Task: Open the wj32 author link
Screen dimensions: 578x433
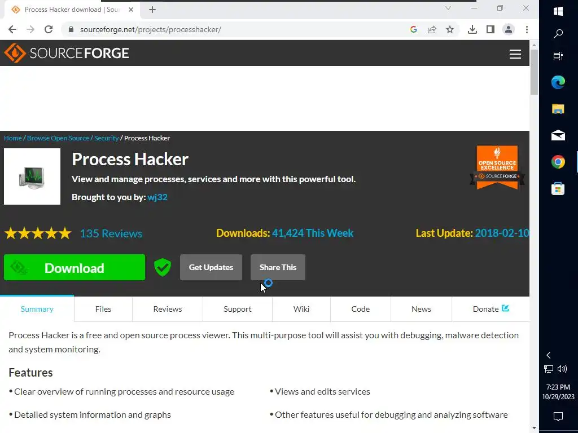Action: pyautogui.click(x=157, y=197)
